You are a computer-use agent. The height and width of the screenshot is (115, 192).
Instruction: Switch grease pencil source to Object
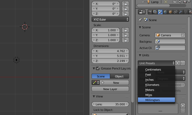(x=119, y=76)
